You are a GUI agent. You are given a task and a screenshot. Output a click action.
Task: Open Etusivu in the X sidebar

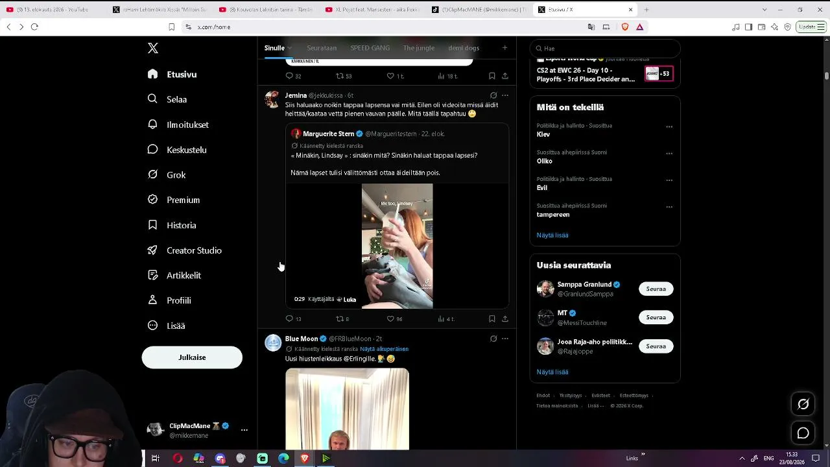tap(172, 74)
